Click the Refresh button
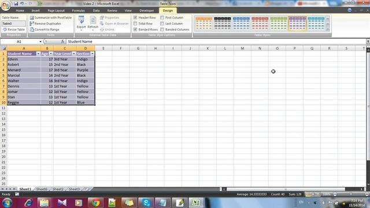This screenshot has height=208, width=370. coord(92,24)
